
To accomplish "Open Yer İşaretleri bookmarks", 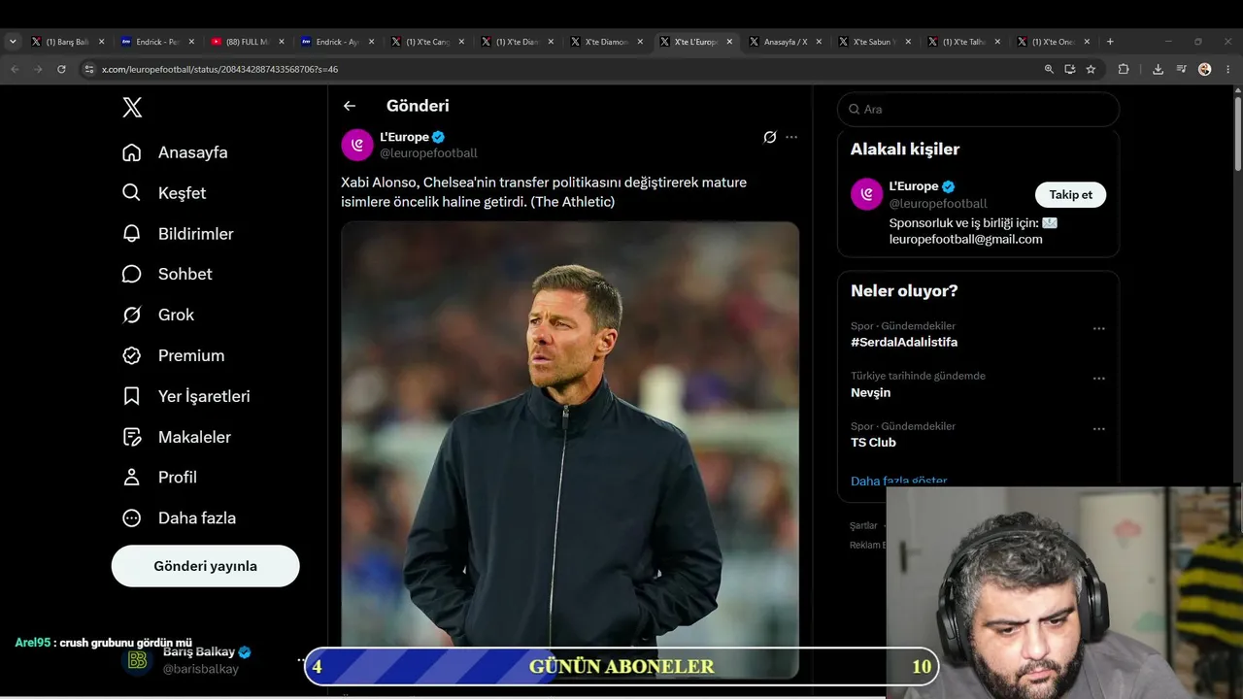I will 186,396.
